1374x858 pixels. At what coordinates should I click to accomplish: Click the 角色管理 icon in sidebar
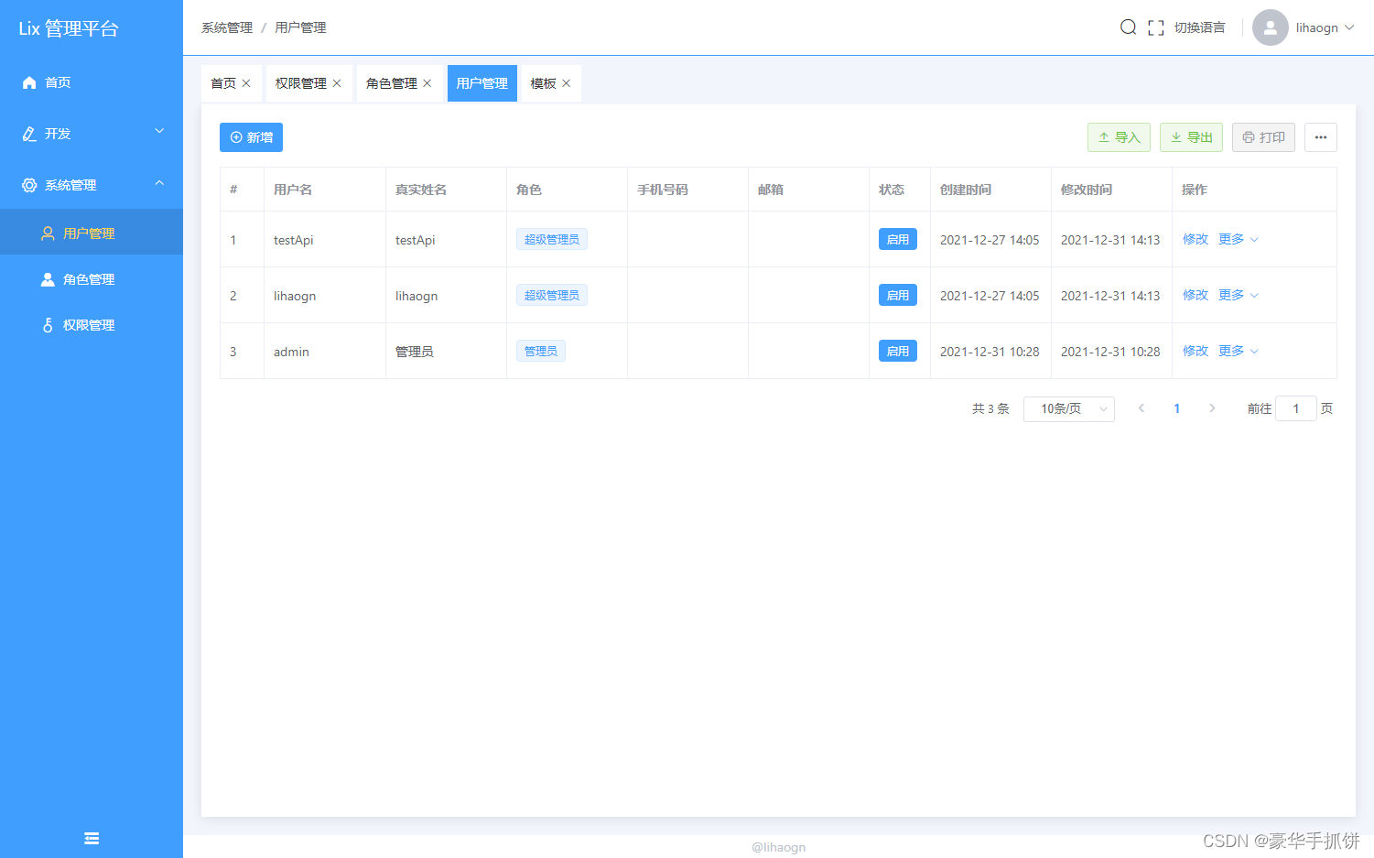48,279
